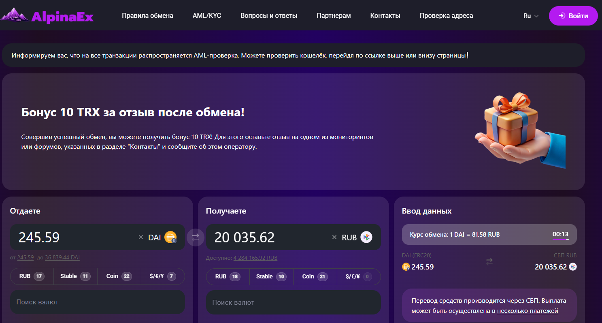
Task: Follow the несколько платежей link
Action: pos(528,311)
